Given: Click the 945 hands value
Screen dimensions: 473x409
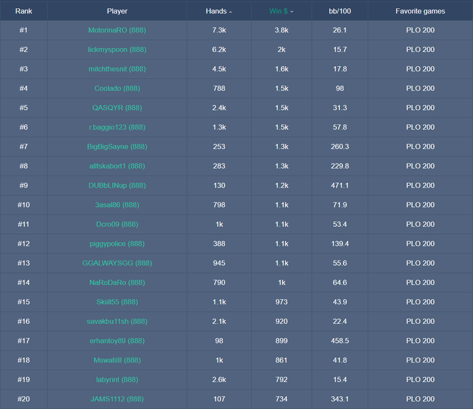Looking at the screenshot, I should pos(219,263).
